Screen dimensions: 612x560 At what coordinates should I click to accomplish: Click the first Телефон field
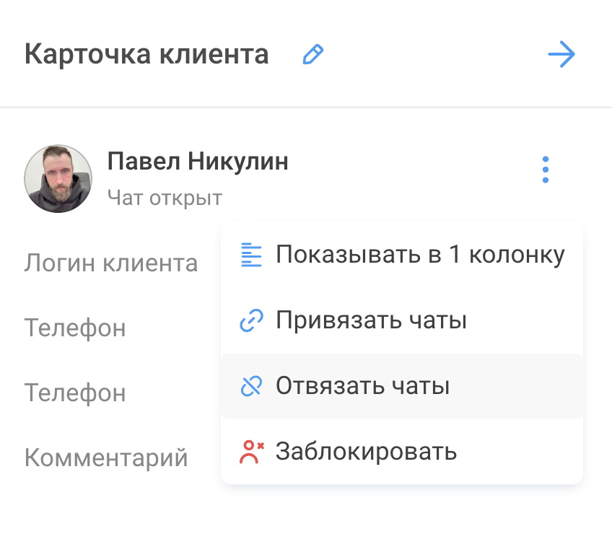pyautogui.click(x=75, y=328)
